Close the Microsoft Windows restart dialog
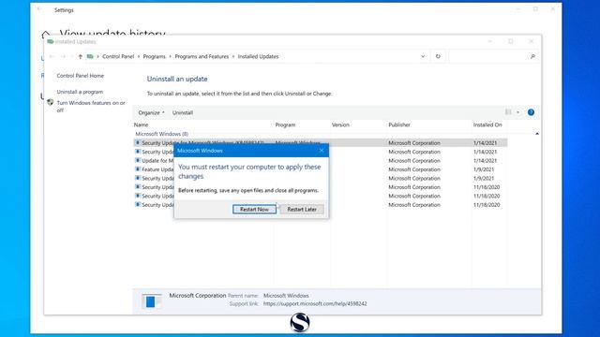The width and height of the screenshot is (600, 337). 322,151
